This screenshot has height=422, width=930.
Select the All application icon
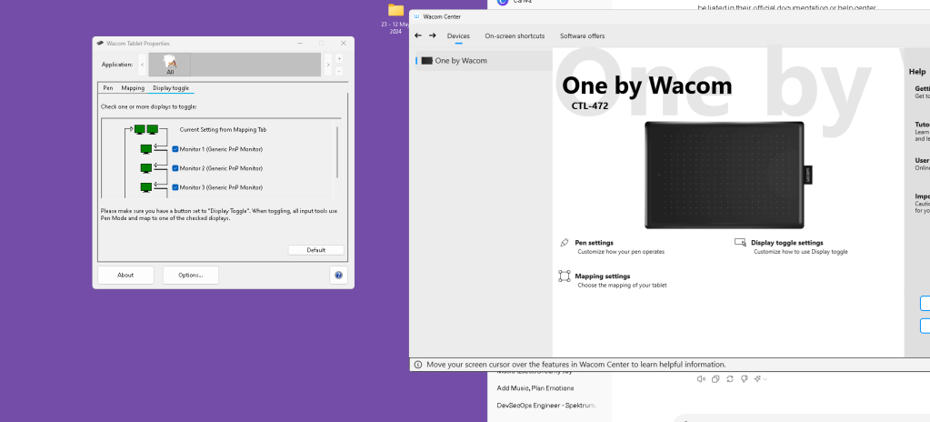click(x=170, y=65)
